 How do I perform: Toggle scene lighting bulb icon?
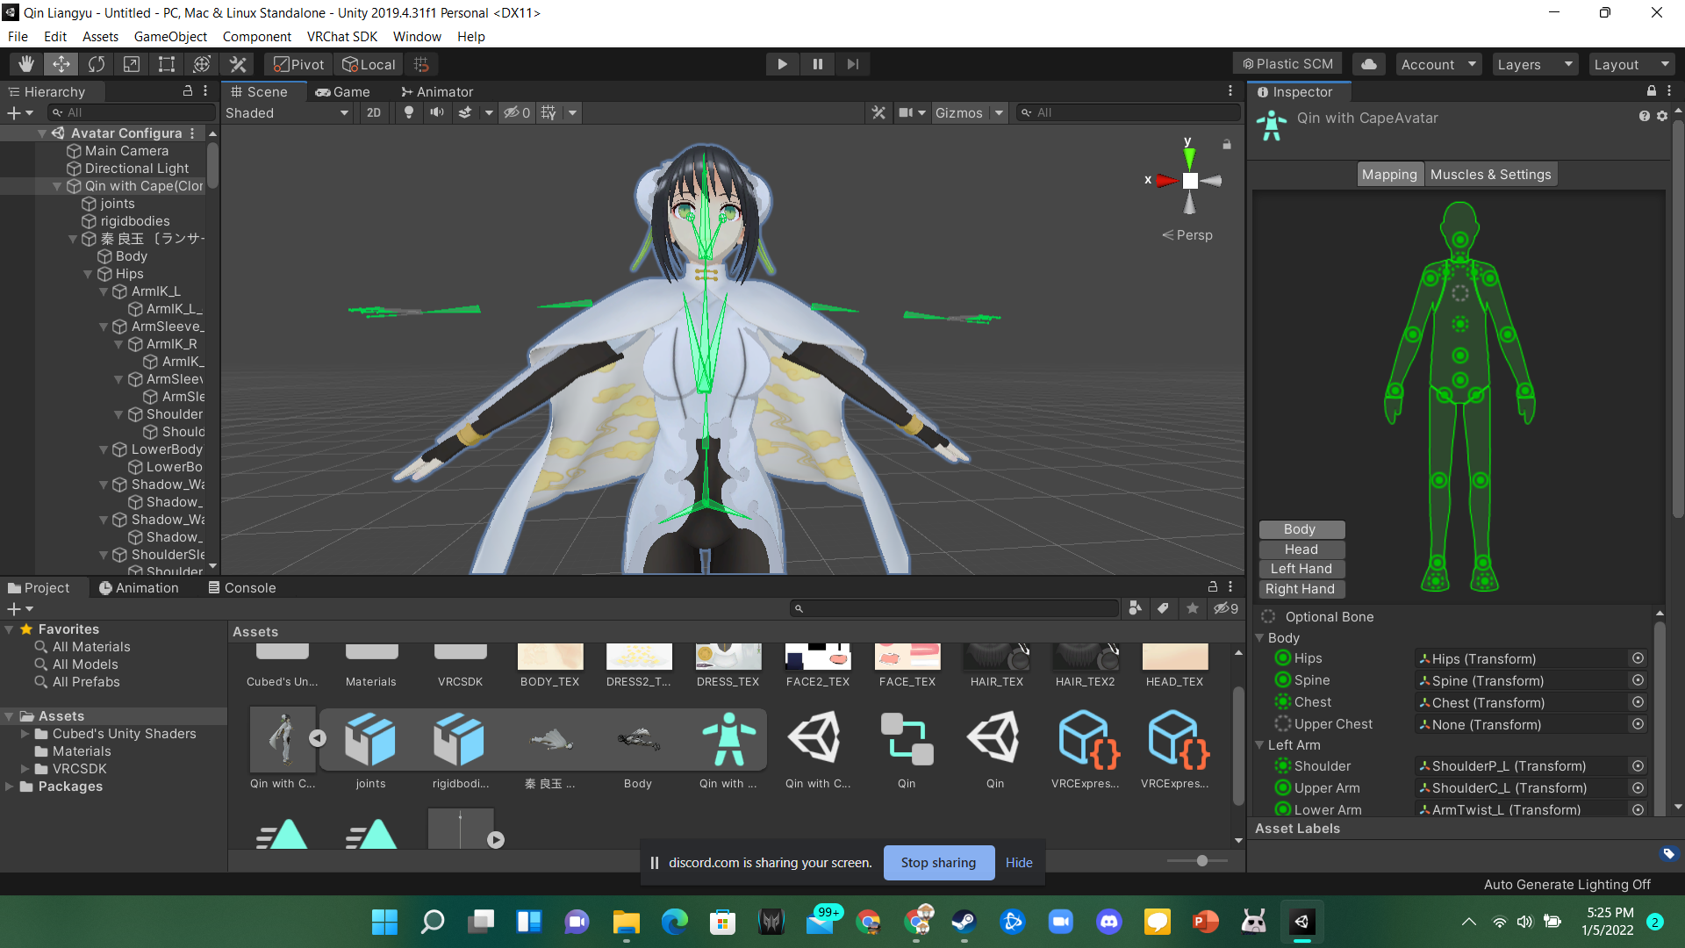[408, 112]
